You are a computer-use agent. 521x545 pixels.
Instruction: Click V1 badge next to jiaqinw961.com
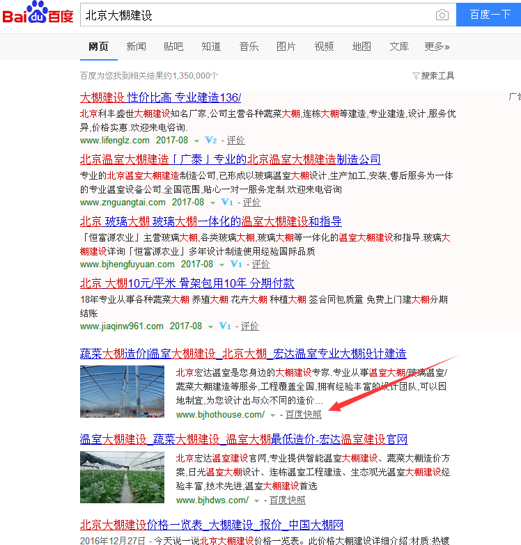(x=225, y=326)
